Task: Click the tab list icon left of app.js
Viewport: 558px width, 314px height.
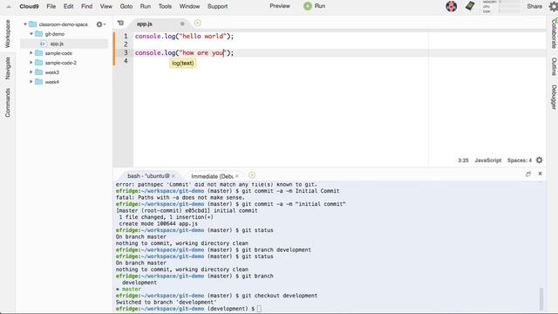Action: click(120, 24)
